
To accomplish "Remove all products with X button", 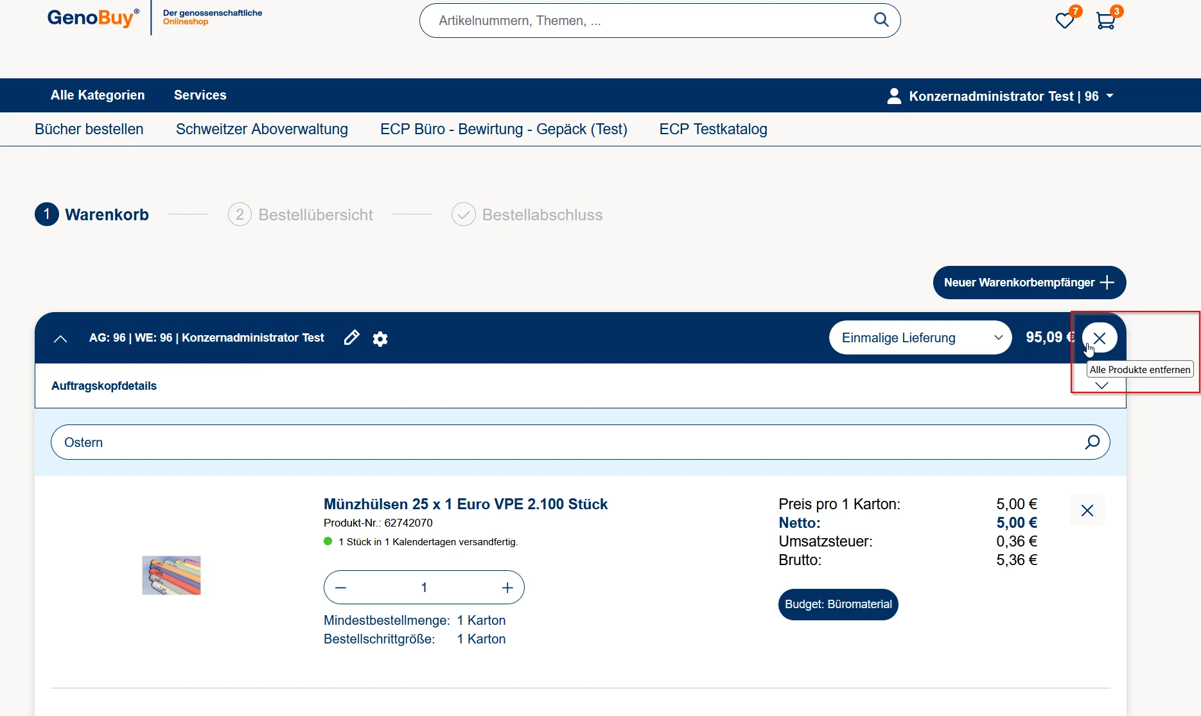I will coord(1100,338).
